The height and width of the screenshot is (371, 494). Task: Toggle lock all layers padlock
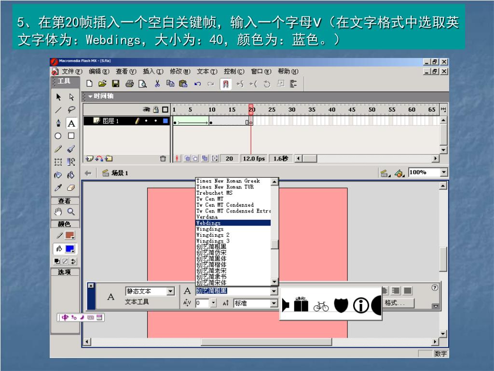coord(156,110)
